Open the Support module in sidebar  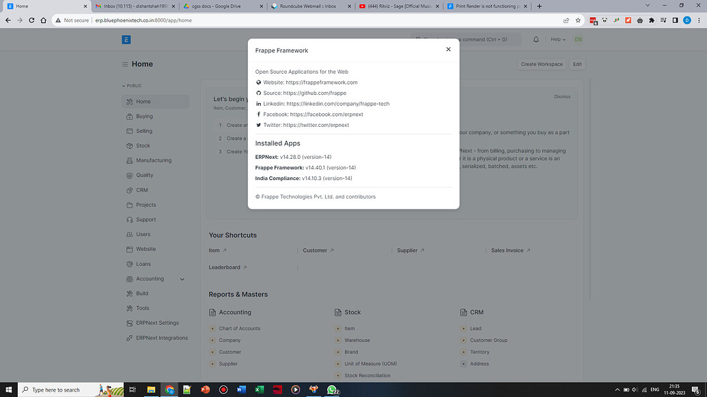145,219
